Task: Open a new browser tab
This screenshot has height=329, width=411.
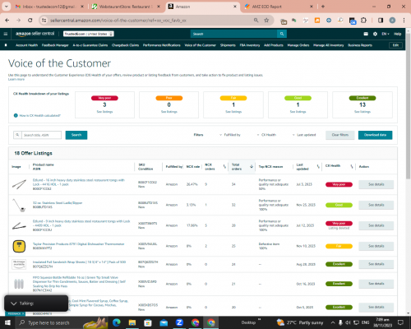Action: coord(323,7)
